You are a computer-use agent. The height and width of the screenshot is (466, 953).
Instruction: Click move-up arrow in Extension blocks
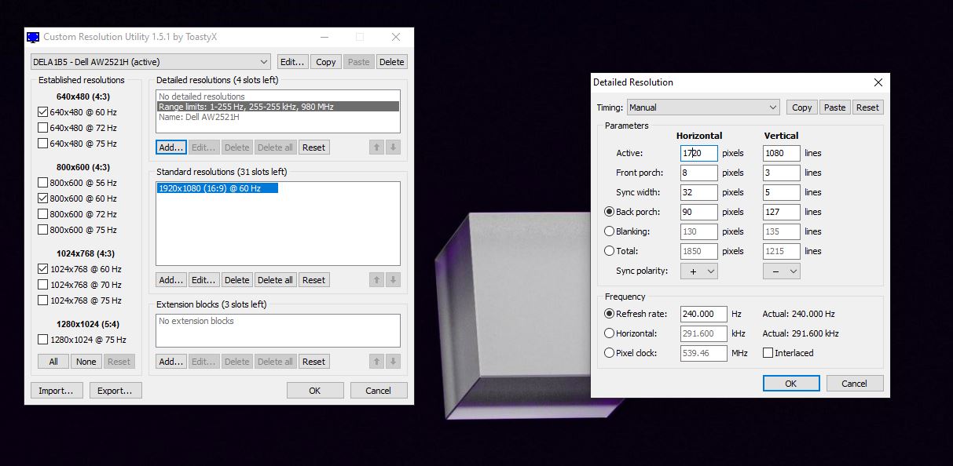click(377, 362)
